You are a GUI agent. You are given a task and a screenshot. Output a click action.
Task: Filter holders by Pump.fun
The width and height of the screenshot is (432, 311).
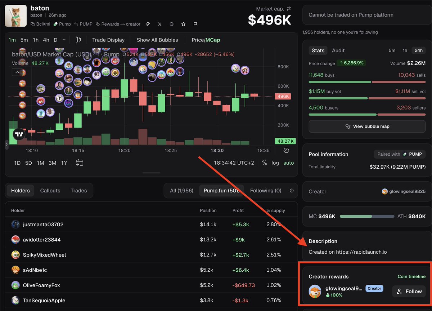tap(221, 191)
